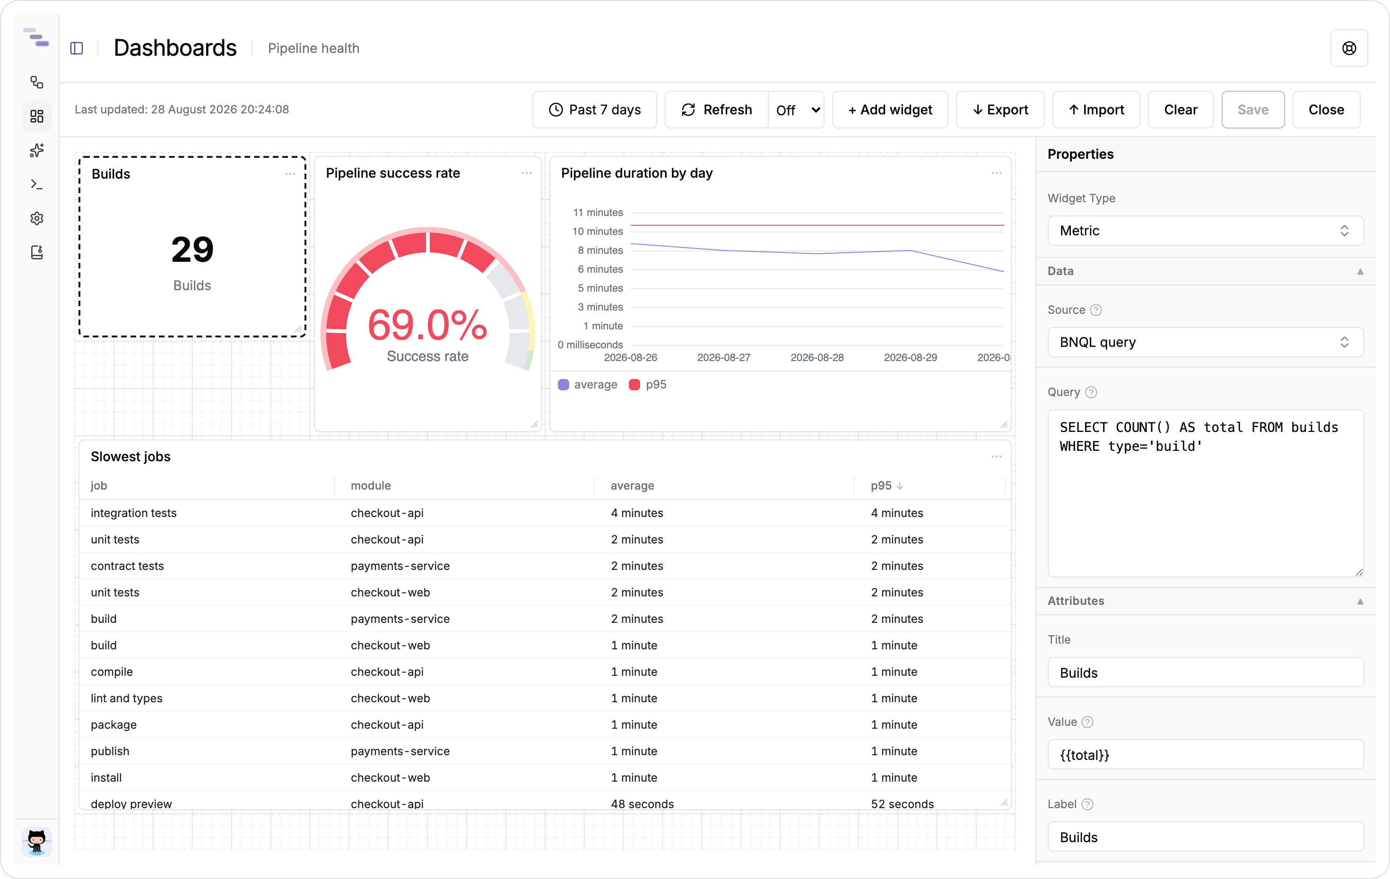Open the sparkle AI icon in the sidebar

[37, 151]
